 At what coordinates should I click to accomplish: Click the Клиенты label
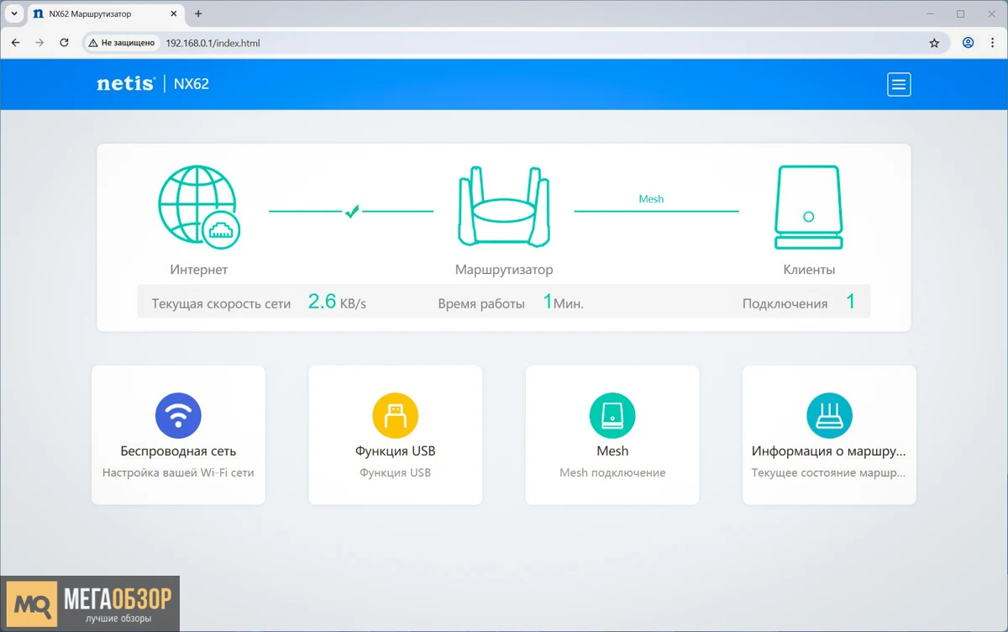coord(809,270)
